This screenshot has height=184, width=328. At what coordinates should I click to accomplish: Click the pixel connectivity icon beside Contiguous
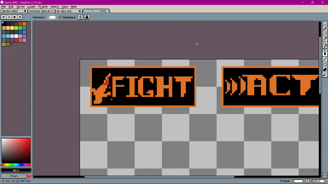click(x=80, y=17)
